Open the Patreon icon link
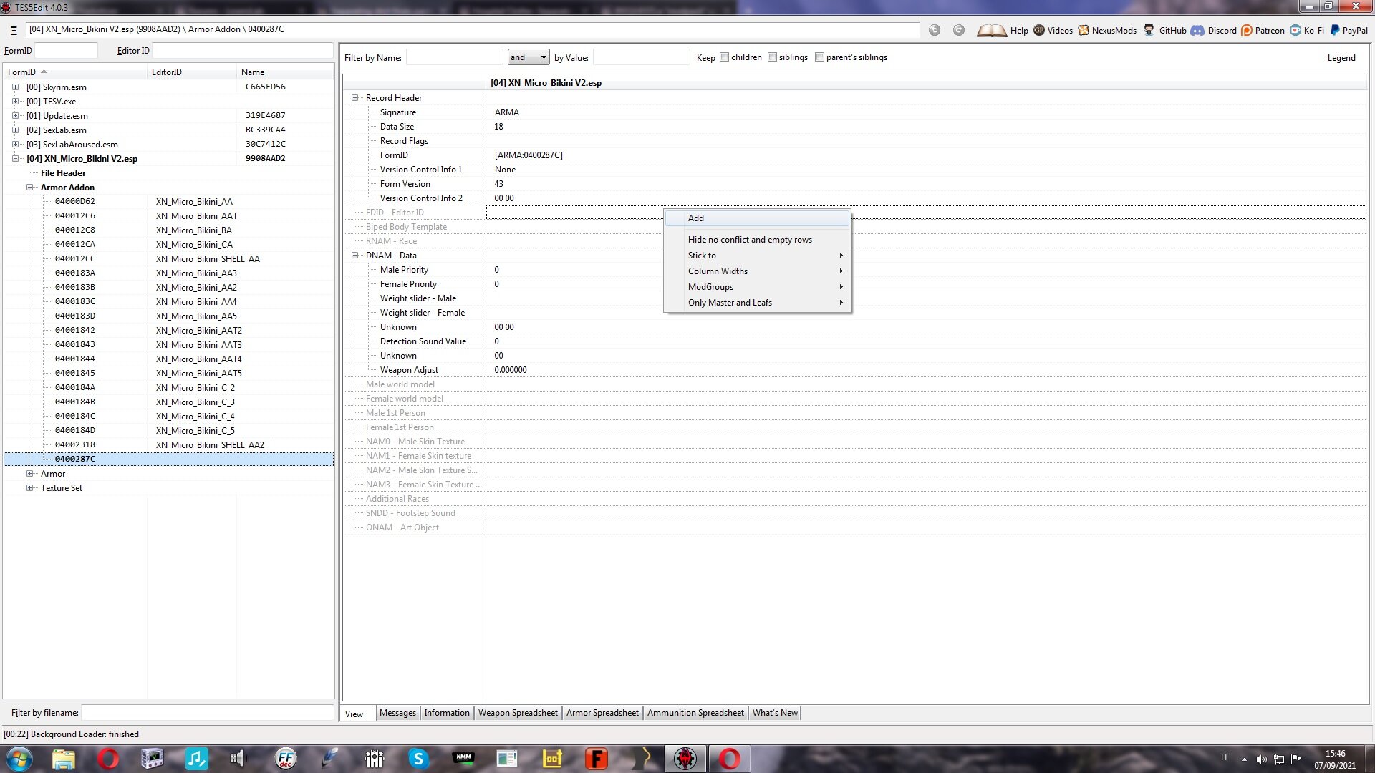The width and height of the screenshot is (1375, 773). pos(1247,30)
